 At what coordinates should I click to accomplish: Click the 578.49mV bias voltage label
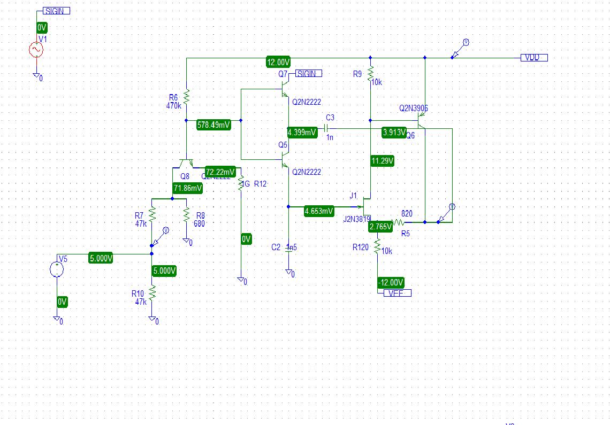pyautogui.click(x=213, y=125)
